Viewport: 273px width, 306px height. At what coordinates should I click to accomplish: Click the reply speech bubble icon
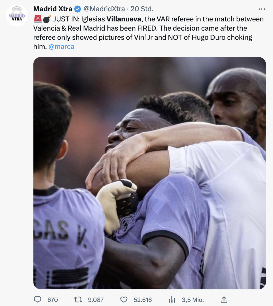[38, 299]
